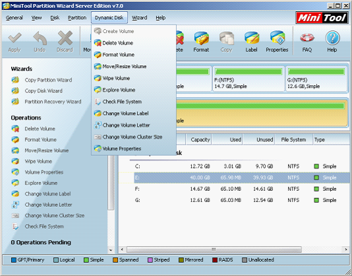This screenshot has width=352, height=276.
Task: Click the horizontal scrollbar left arrow
Action: pos(122,249)
